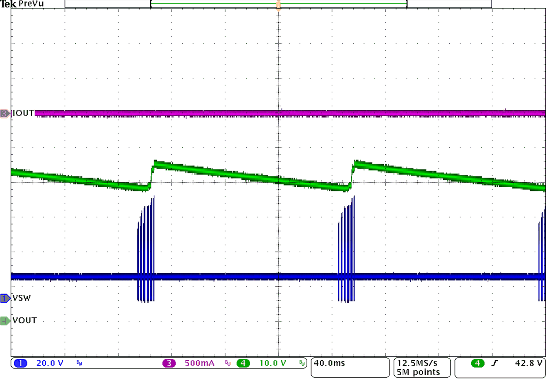
Task: Select the channel 1 marker labeled VSW
Action: (4, 298)
